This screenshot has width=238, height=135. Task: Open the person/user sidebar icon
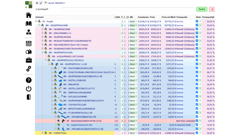tap(28, 32)
